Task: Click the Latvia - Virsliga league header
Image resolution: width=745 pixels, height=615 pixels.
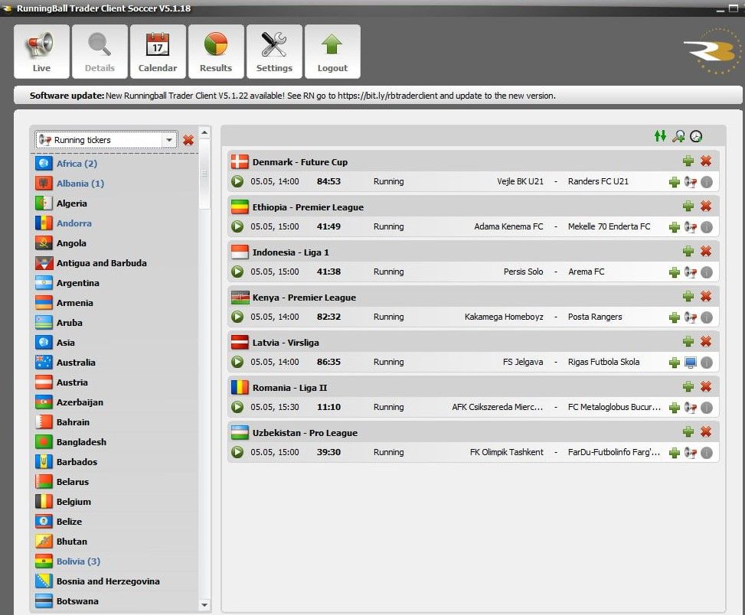Action: pos(472,342)
